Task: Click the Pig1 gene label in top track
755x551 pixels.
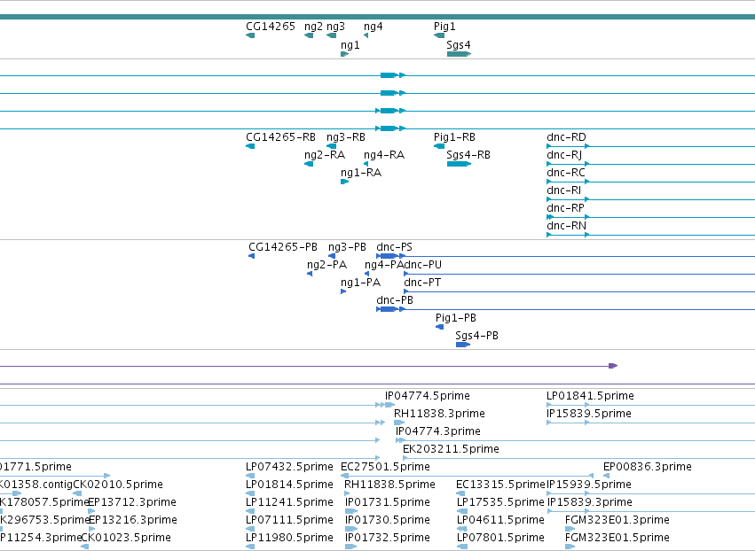Action: [444, 27]
